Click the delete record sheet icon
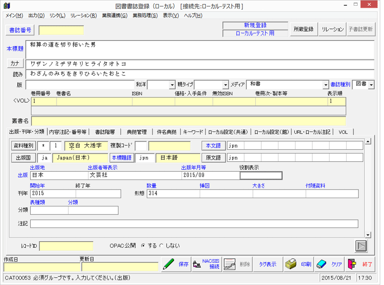This screenshot has width=384, height=285. pos(229,264)
